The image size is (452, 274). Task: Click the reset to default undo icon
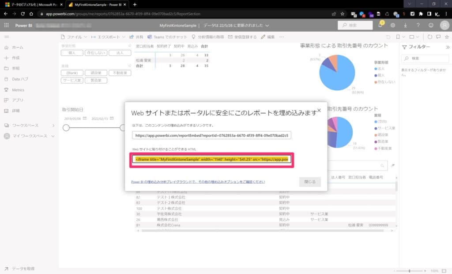pyautogui.click(x=388, y=37)
